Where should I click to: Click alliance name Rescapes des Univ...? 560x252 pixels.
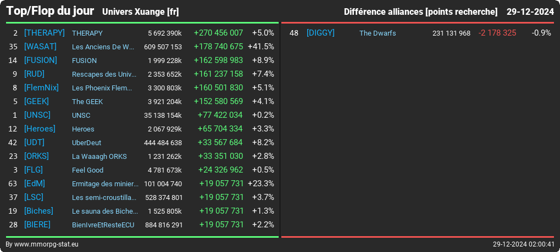point(104,75)
